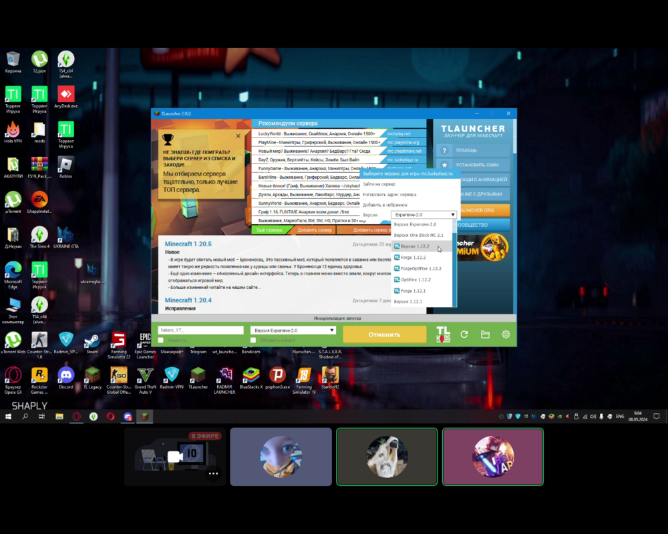The image size is (668, 534).
Task: Open the Rockstar Games launcher icon
Action: [x=39, y=380]
